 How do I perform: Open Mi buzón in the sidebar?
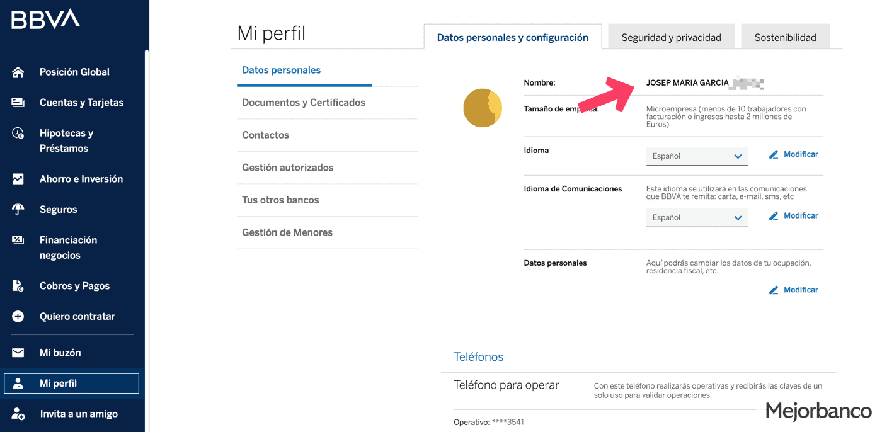60,353
